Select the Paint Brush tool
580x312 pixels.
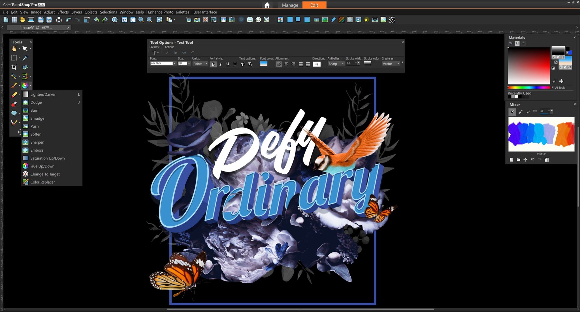coord(14,86)
